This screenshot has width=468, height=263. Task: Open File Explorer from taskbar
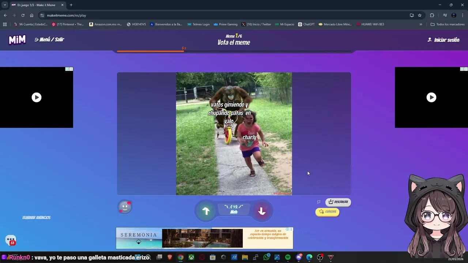[245, 257]
